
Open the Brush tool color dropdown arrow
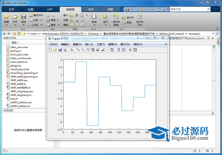[107, 50]
